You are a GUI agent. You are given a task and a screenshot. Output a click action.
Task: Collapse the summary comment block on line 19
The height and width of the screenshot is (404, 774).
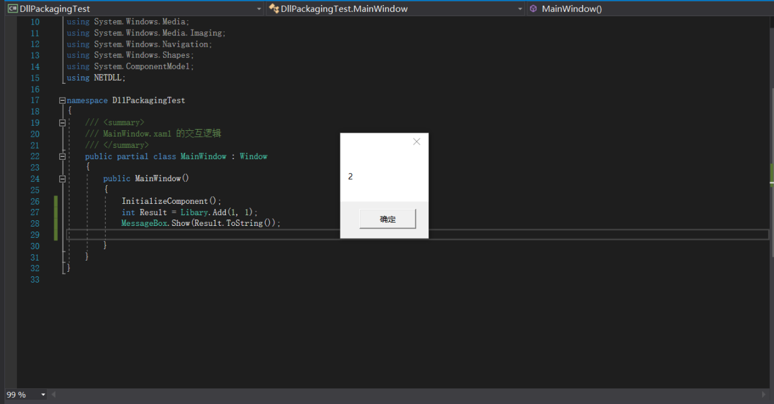(61, 122)
